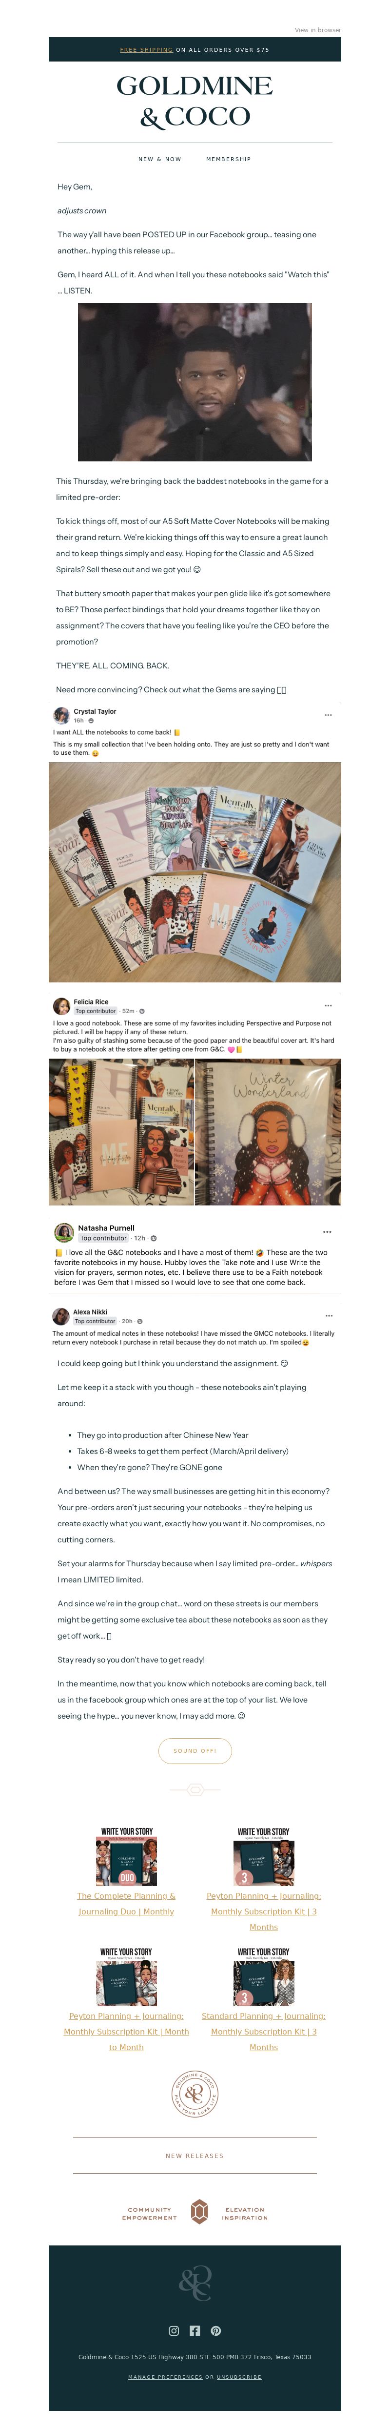This screenshot has width=390, height=2430.
Task: Open the Winter Wonderland notebook photo
Action: point(269,1132)
